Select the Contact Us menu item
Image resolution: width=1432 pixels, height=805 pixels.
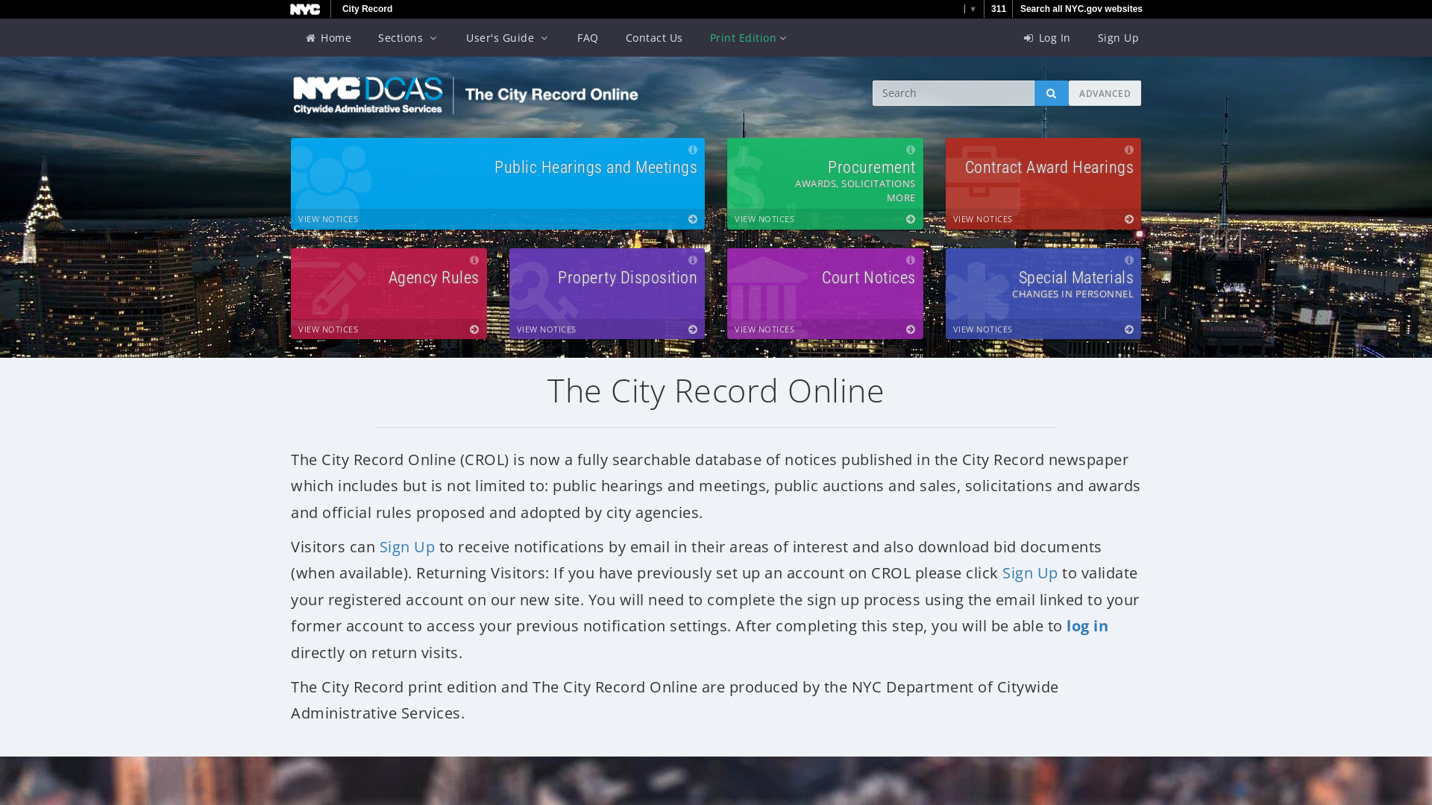tap(654, 37)
